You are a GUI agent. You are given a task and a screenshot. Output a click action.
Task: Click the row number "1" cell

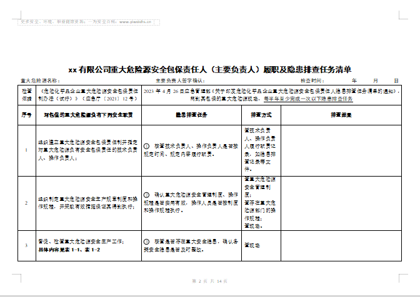coord(27,150)
